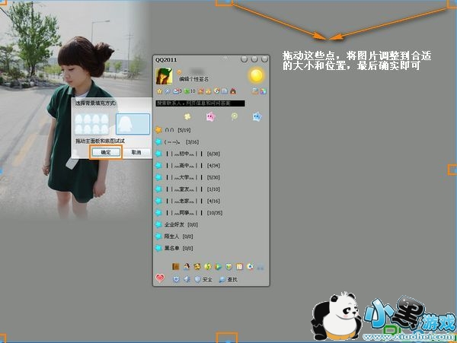Choose the tiled background fill option
This screenshot has height=343, width=457.
pos(92,124)
